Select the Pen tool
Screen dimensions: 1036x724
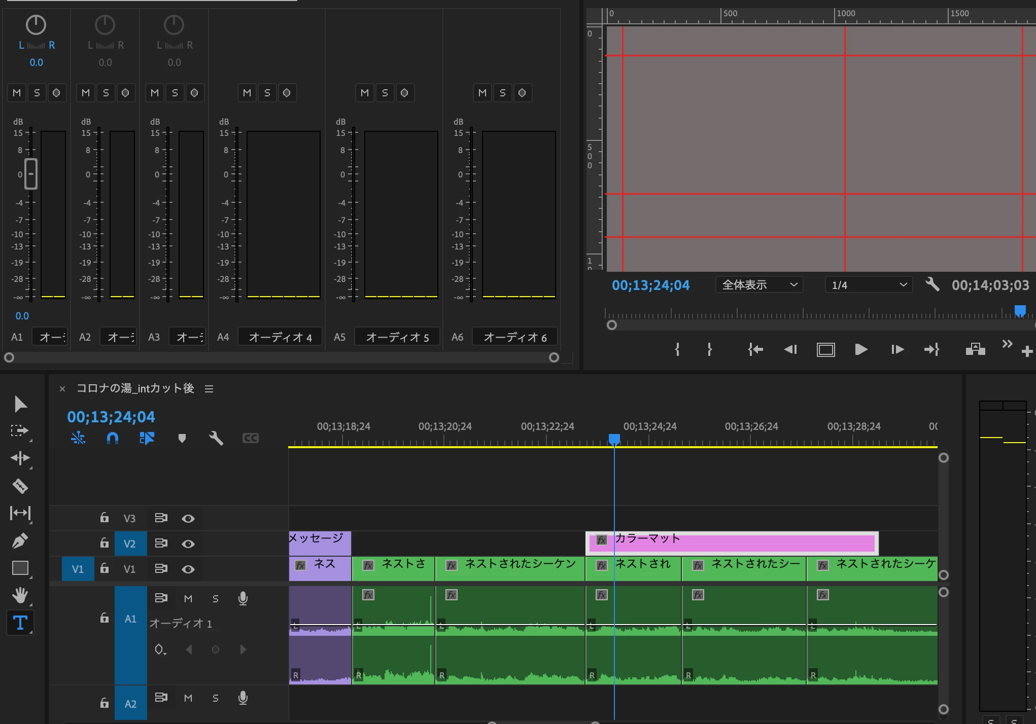point(20,540)
